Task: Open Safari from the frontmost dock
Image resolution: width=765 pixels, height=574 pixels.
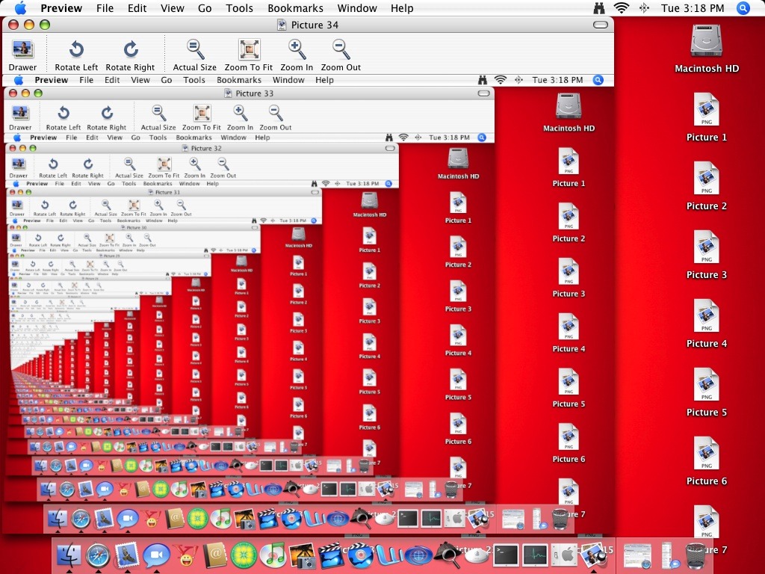Action: 98,555
